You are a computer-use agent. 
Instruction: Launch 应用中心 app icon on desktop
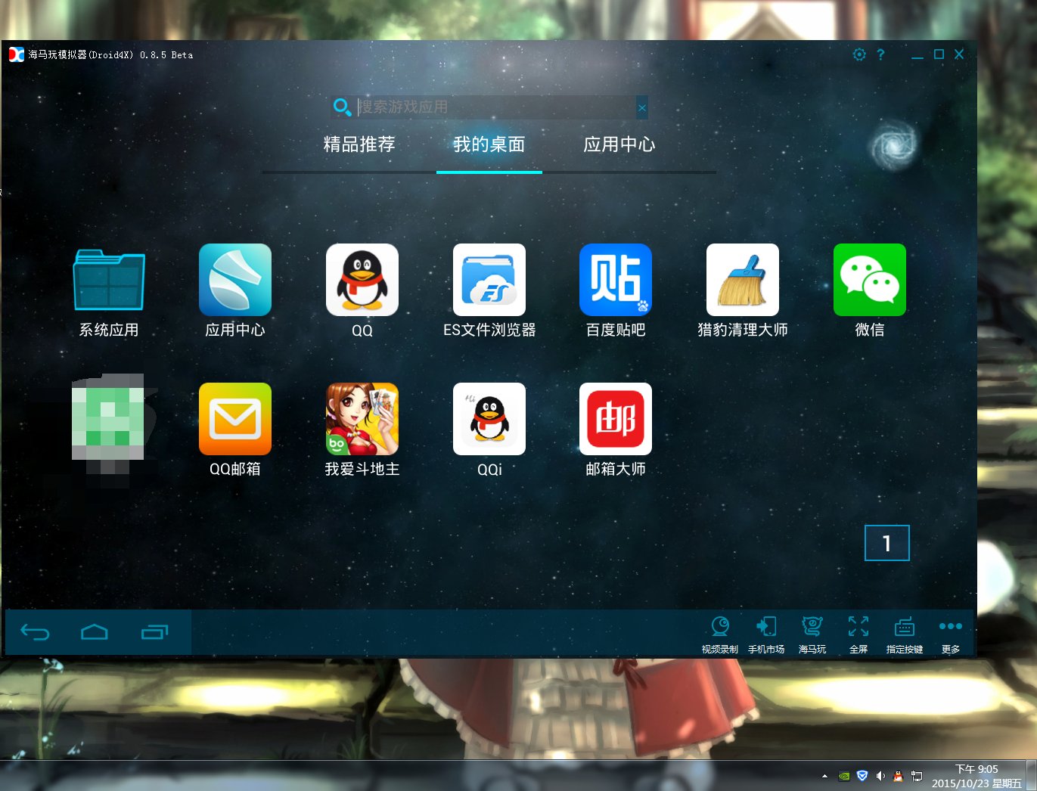[x=235, y=280]
